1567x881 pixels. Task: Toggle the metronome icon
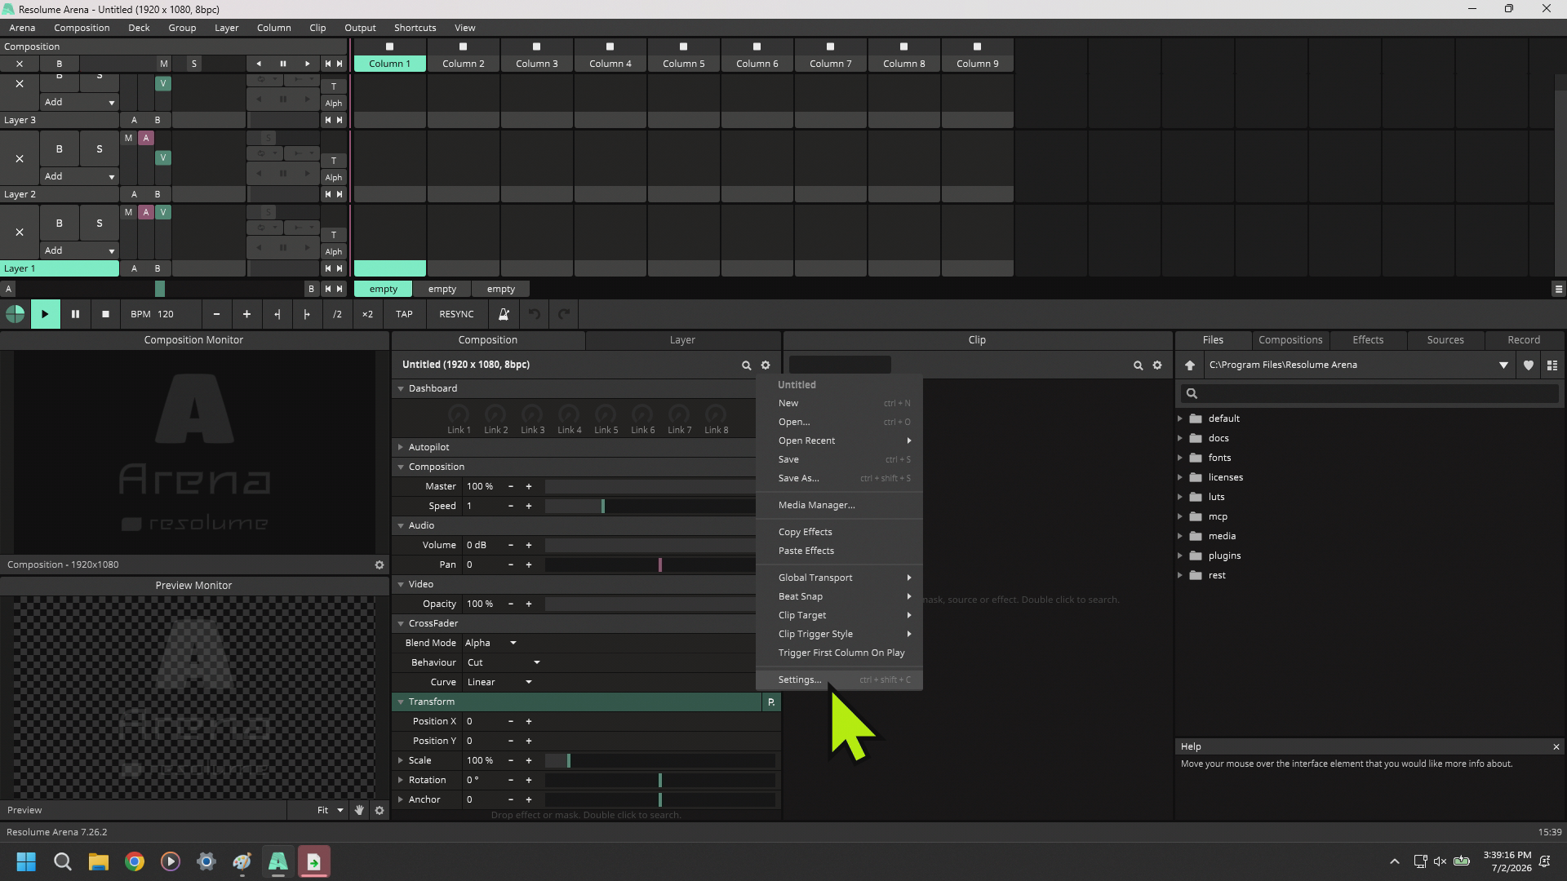click(x=504, y=314)
